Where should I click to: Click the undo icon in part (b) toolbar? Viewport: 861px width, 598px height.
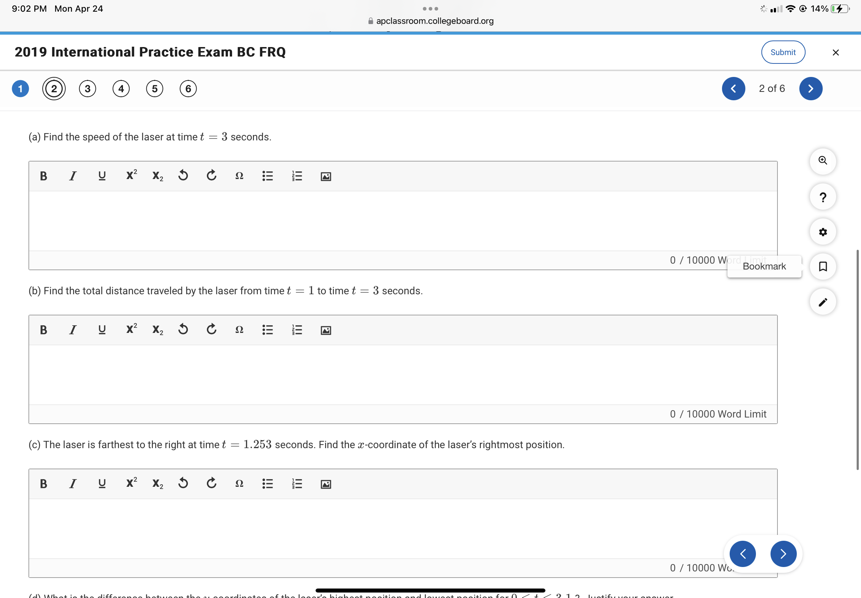click(182, 329)
